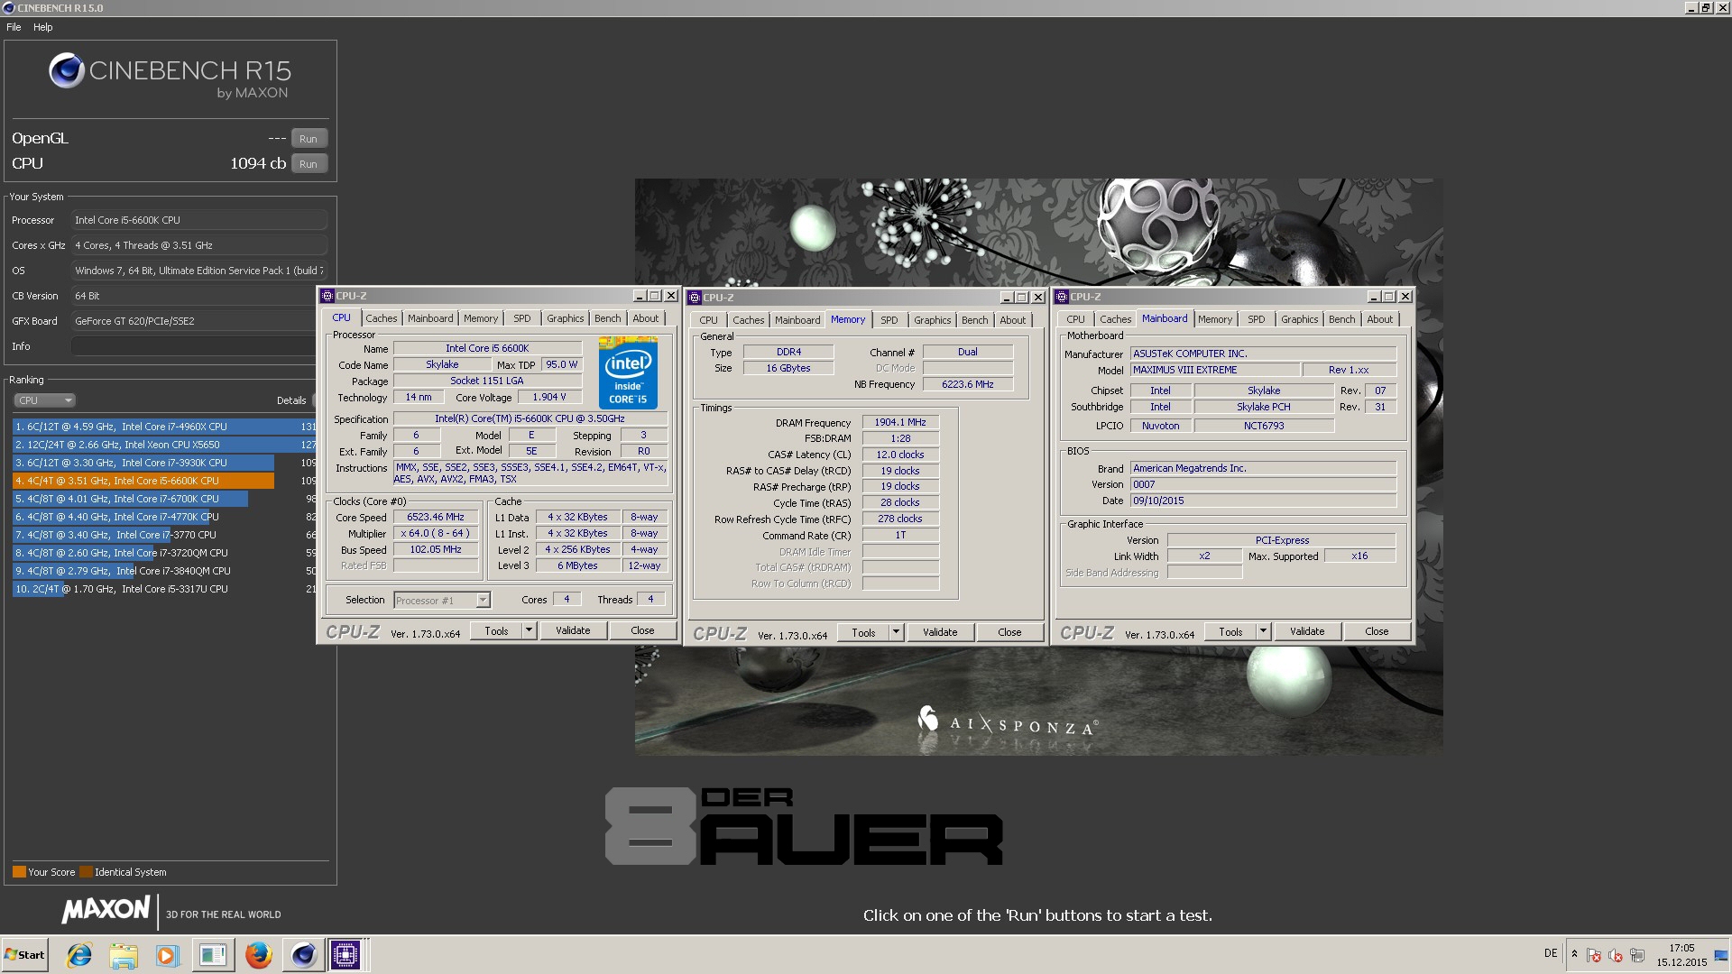This screenshot has height=974, width=1732.
Task: Click the Windows Start button
Action: 24,954
